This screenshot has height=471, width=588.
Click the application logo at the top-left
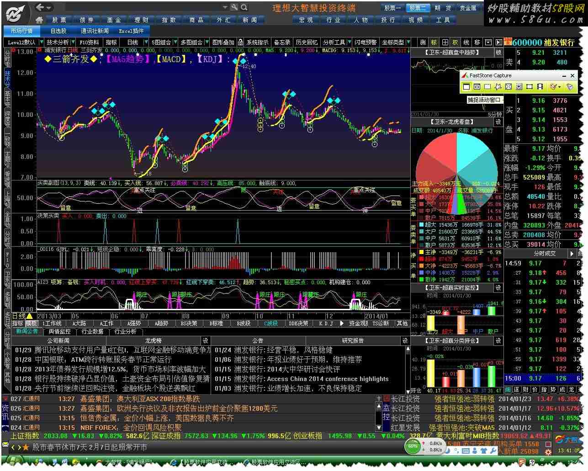[16, 13]
